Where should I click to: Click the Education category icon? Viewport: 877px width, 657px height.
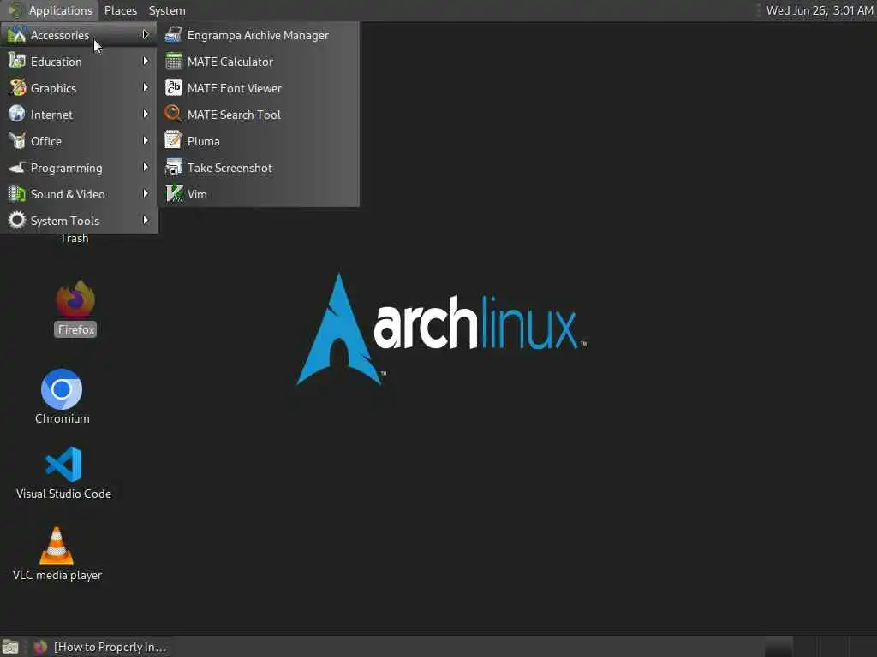(17, 61)
